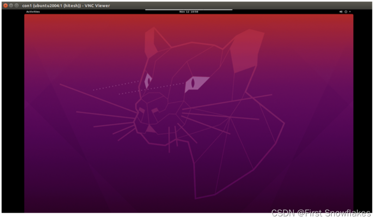The width and height of the screenshot is (378, 221).
Task: Maximize the VNC Viewer window
Action: (x=17, y=5)
